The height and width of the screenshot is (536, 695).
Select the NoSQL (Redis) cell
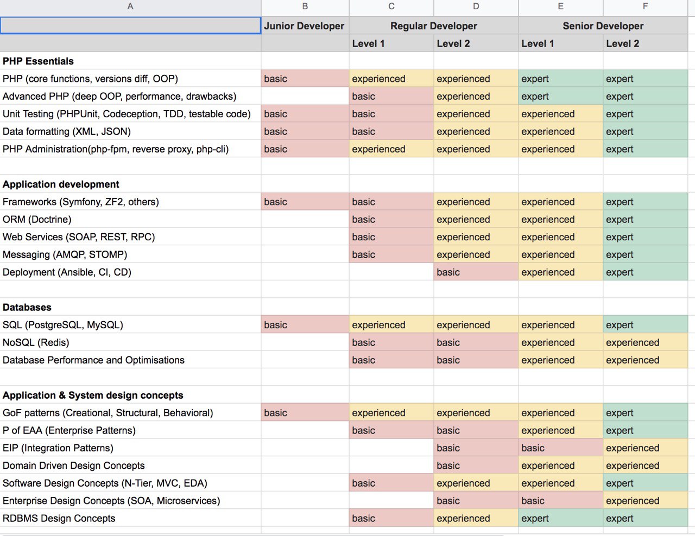coord(130,342)
